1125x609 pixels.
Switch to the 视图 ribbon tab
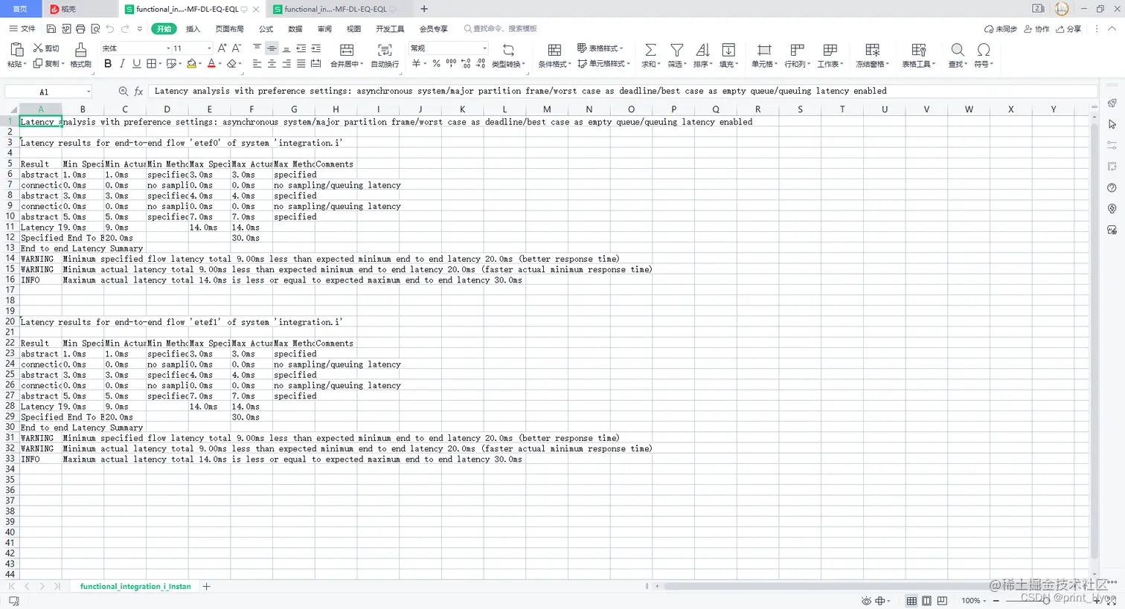pyautogui.click(x=353, y=29)
